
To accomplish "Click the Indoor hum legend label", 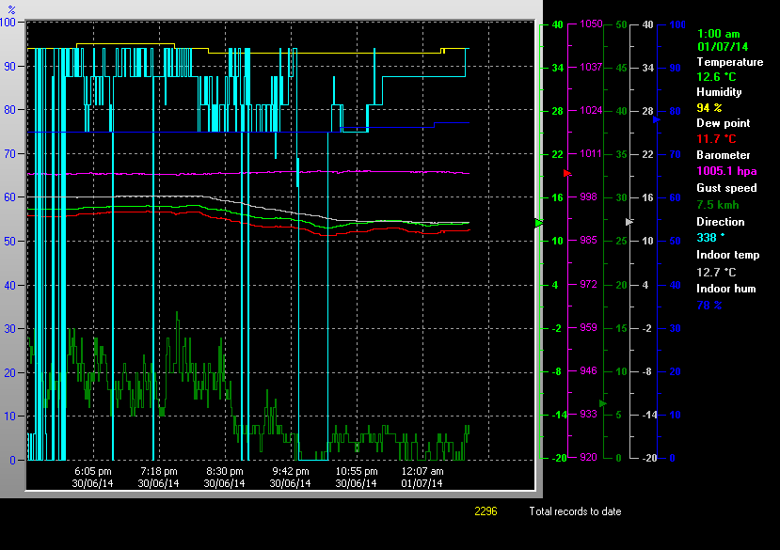I will [x=725, y=289].
